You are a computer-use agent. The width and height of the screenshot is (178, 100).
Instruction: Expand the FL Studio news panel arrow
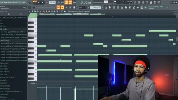(x=167, y=7)
